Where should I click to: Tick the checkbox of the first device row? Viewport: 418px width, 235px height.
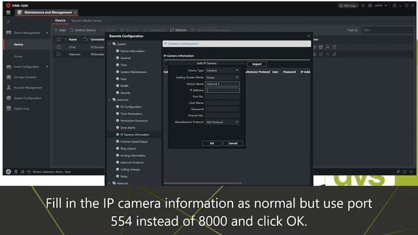point(58,47)
